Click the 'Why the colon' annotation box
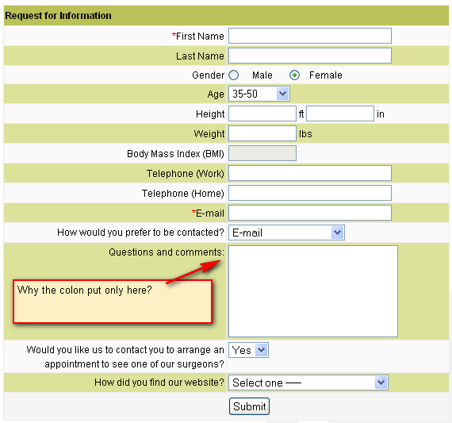Image resolution: width=452 pixels, height=423 pixels. [x=113, y=302]
